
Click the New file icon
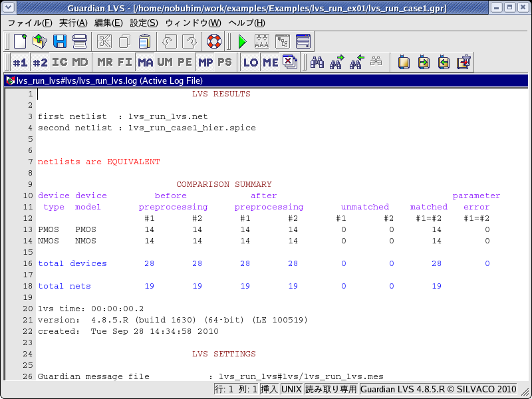(20, 41)
